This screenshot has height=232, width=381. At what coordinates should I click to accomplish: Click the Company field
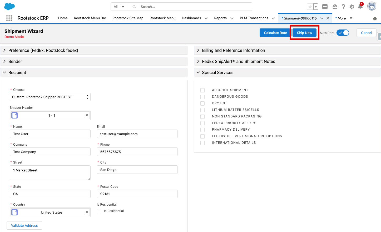(50, 152)
